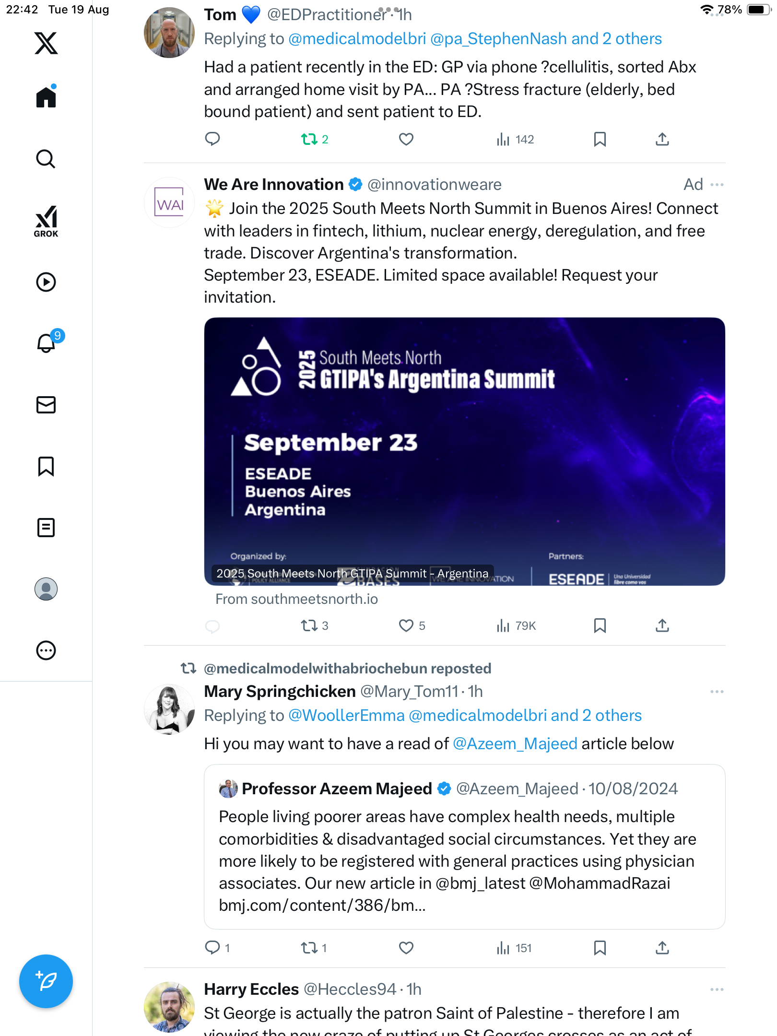Screen dimensions: 777x1036
Task: Open the notifications bell
Action: (x=46, y=343)
